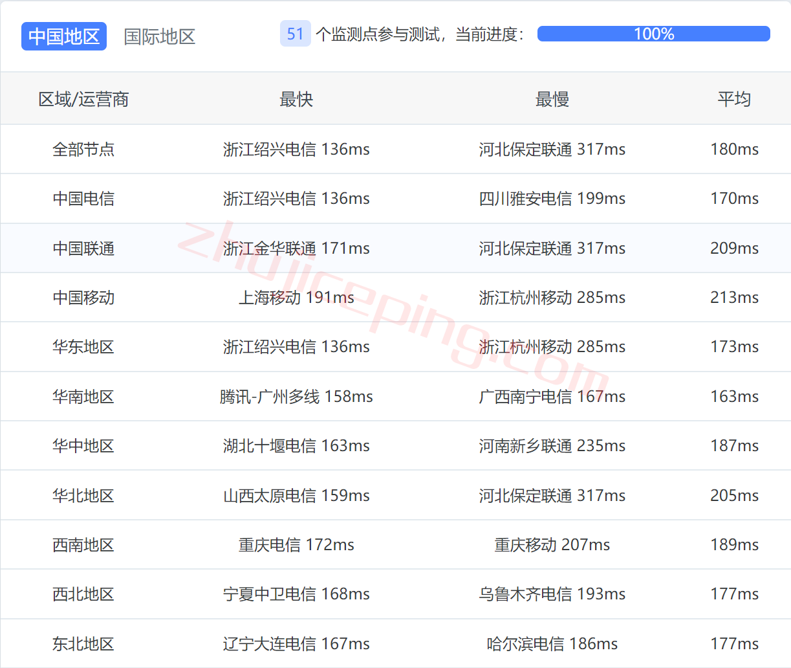This screenshot has width=791, height=668.
Task: Switch to the 中国地区 tab
Action: [63, 36]
